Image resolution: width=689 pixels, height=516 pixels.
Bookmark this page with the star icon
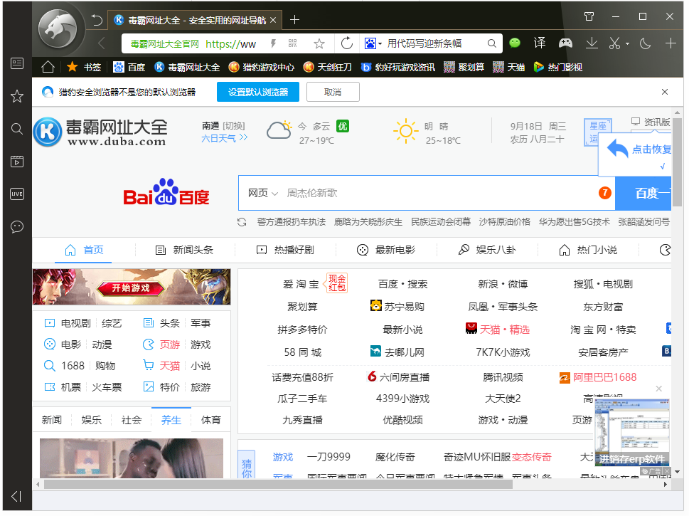point(319,44)
